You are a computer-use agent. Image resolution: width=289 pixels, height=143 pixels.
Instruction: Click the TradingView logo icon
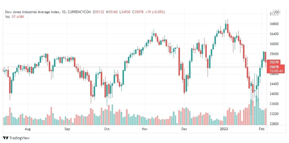[6, 138]
